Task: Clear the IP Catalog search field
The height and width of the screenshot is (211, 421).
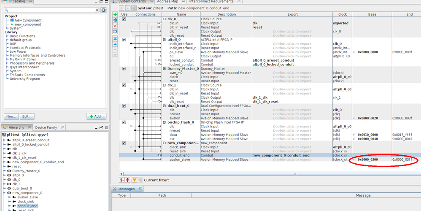Action: coord(97,10)
